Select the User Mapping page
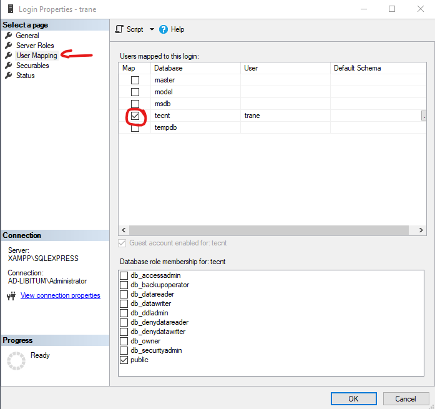Screen dimensions: 435x409 36,56
